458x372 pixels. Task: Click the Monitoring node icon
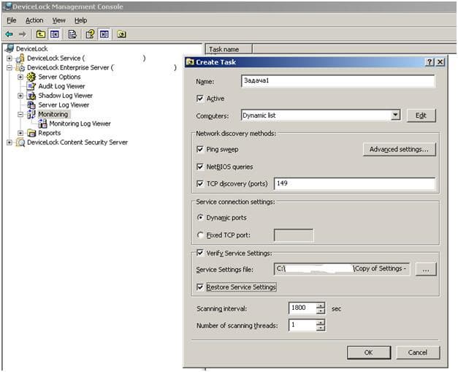[x=31, y=114]
